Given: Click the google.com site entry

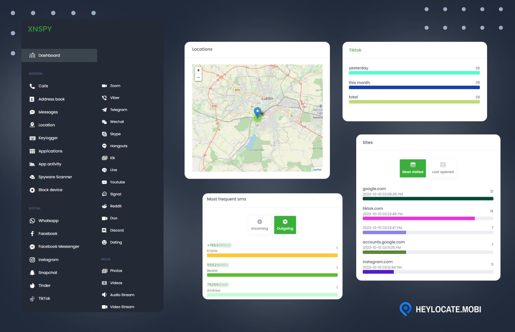Looking at the screenshot, I should pyautogui.click(x=428, y=193).
